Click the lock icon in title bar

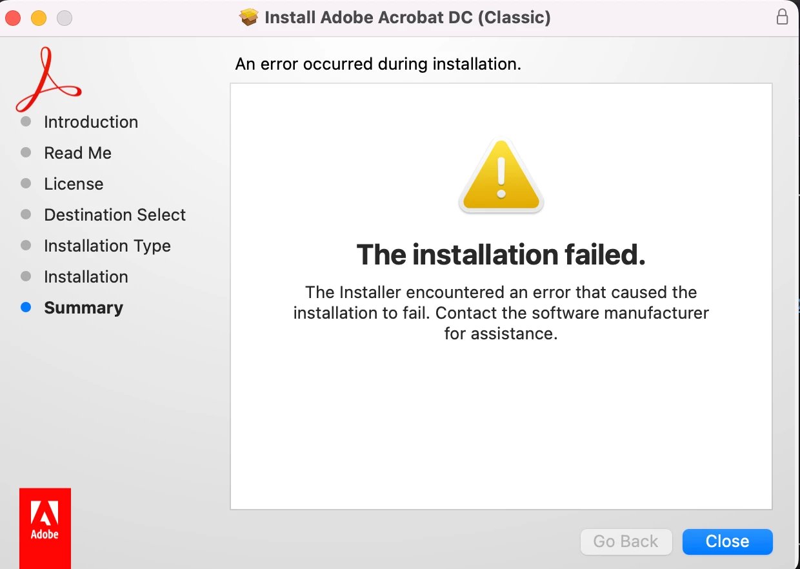(x=782, y=17)
